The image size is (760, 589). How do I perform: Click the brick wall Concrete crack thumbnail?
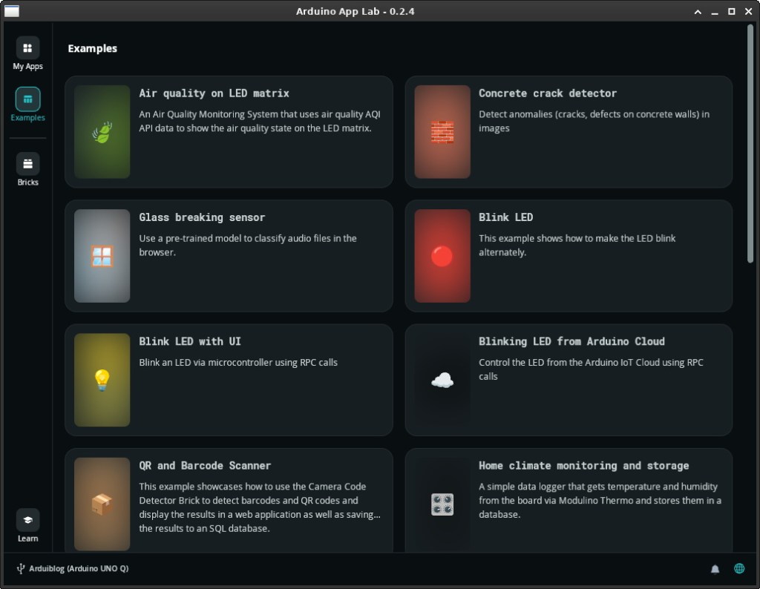coord(442,132)
